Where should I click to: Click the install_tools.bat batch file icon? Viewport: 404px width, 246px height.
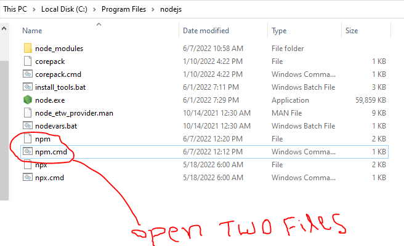(x=28, y=87)
